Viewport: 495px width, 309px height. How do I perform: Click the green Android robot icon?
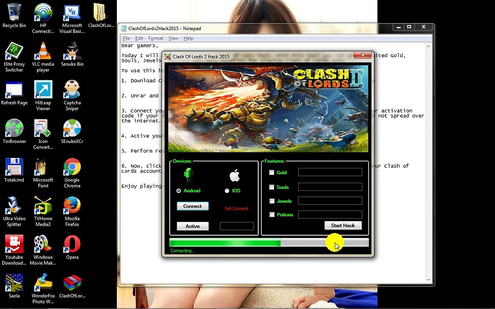[x=189, y=175]
